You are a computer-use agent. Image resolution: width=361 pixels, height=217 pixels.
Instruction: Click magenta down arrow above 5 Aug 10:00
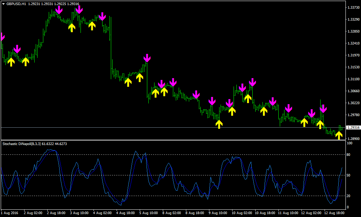tap(147, 58)
